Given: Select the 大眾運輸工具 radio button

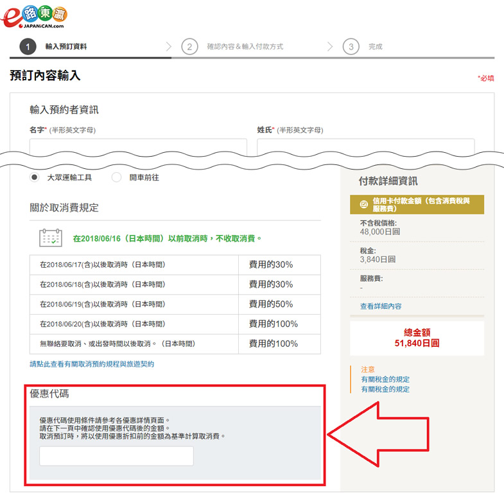Looking at the screenshot, I should pyautogui.click(x=35, y=177).
